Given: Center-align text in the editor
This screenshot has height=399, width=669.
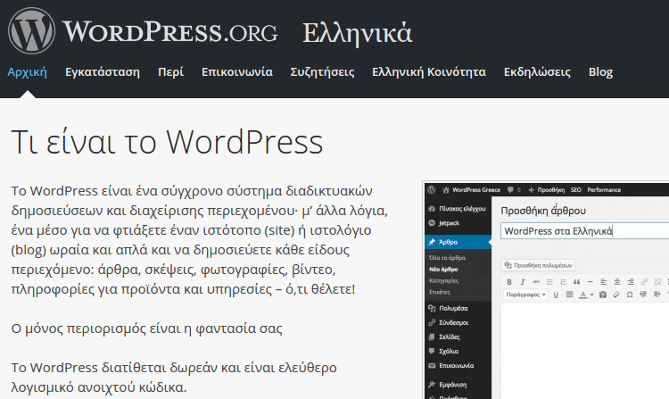Looking at the screenshot, I should click(617, 282).
